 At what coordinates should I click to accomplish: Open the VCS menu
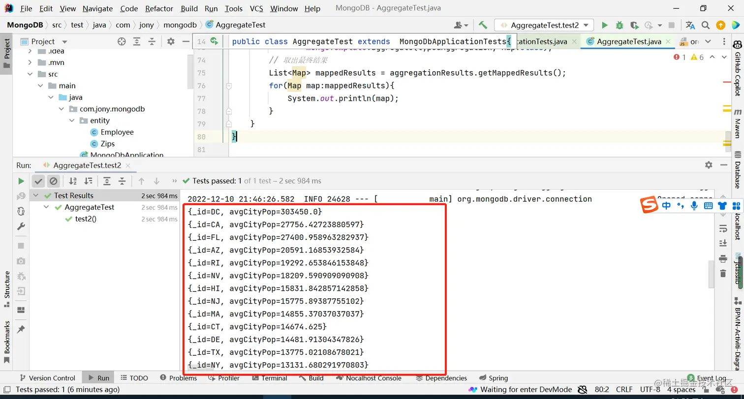coord(256,8)
